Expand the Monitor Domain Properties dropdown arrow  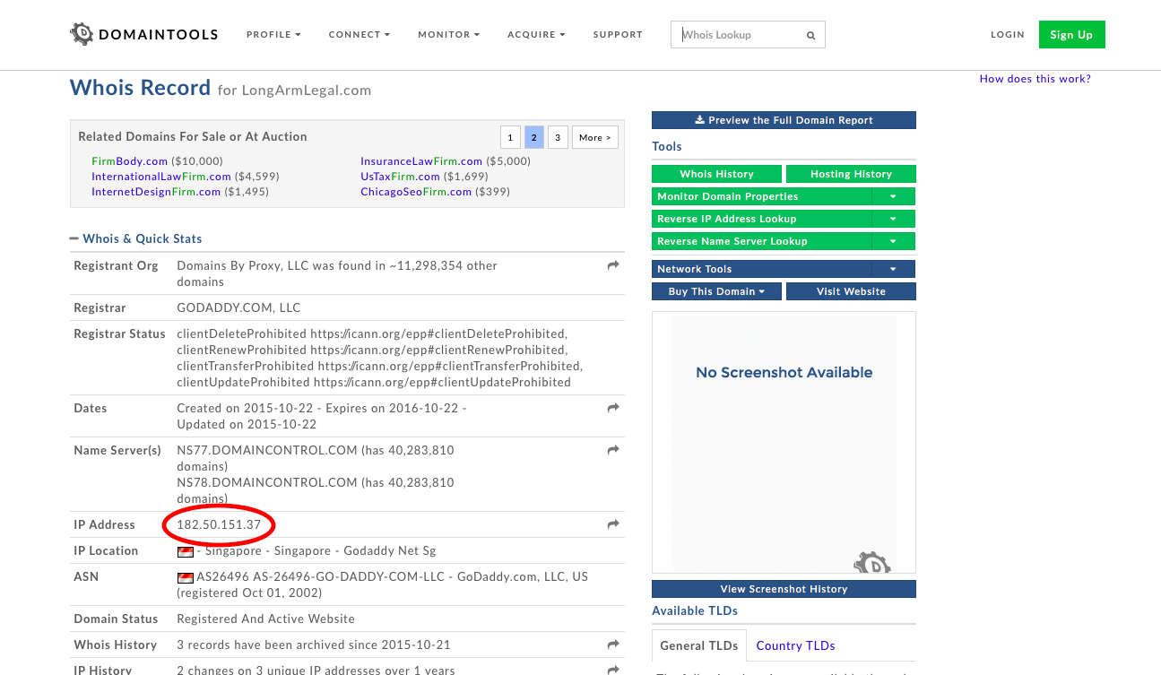pos(894,196)
